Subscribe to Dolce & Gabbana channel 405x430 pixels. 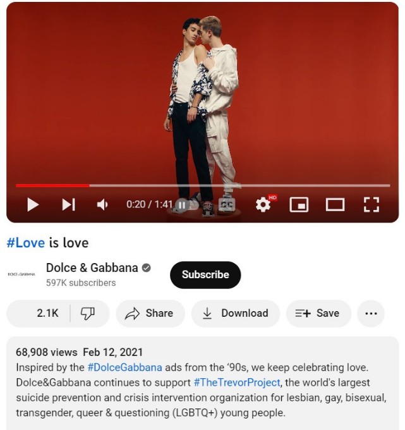205,275
